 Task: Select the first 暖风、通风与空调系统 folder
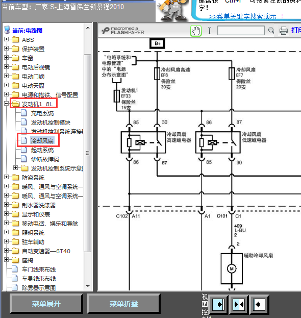pos(53,187)
